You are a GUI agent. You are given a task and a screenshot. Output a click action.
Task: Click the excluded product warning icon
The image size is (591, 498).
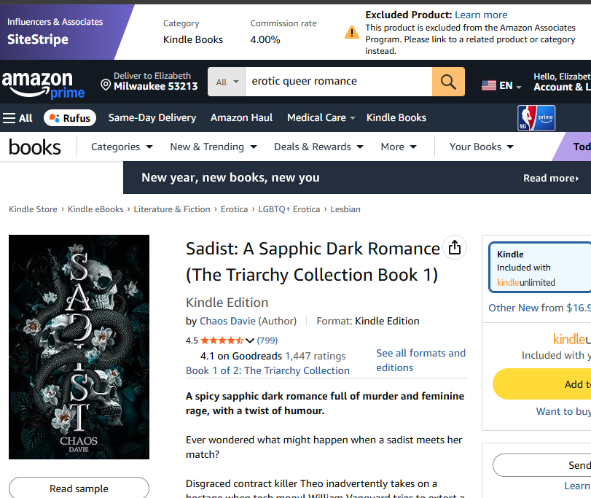(x=352, y=32)
